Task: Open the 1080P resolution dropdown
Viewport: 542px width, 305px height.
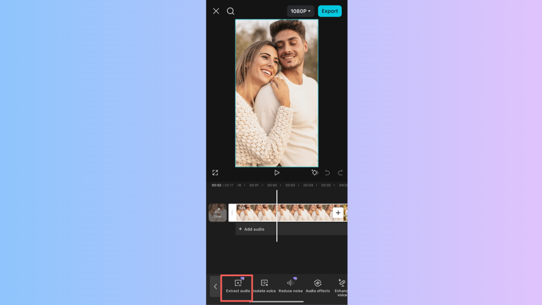Action: (x=301, y=11)
